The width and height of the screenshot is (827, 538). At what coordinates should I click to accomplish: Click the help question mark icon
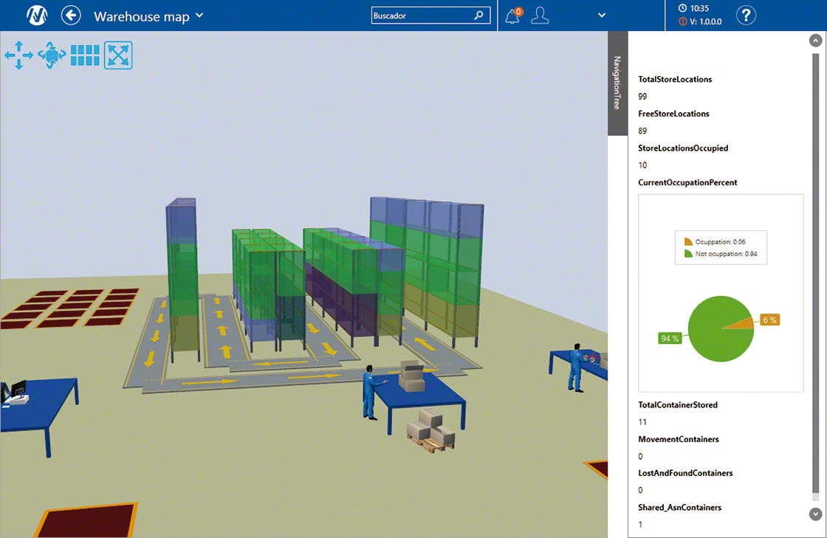(745, 15)
